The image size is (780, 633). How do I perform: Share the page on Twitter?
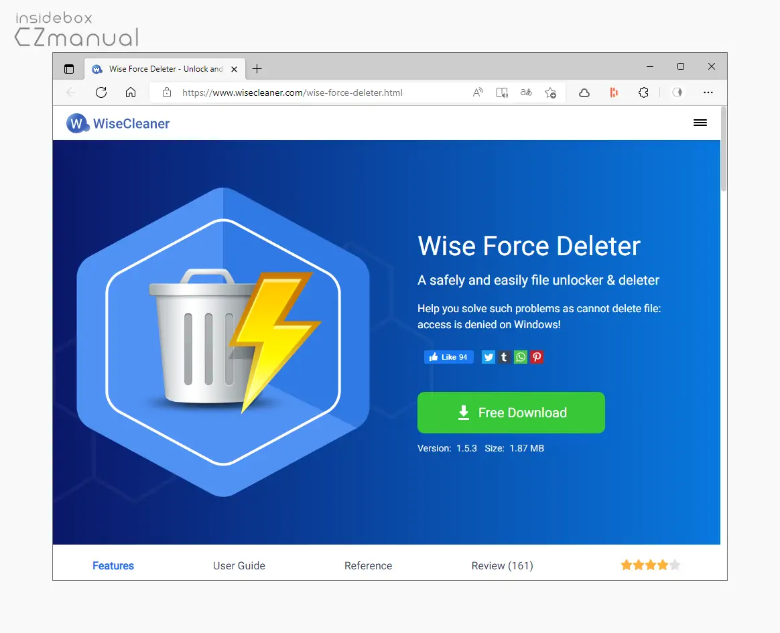point(488,356)
